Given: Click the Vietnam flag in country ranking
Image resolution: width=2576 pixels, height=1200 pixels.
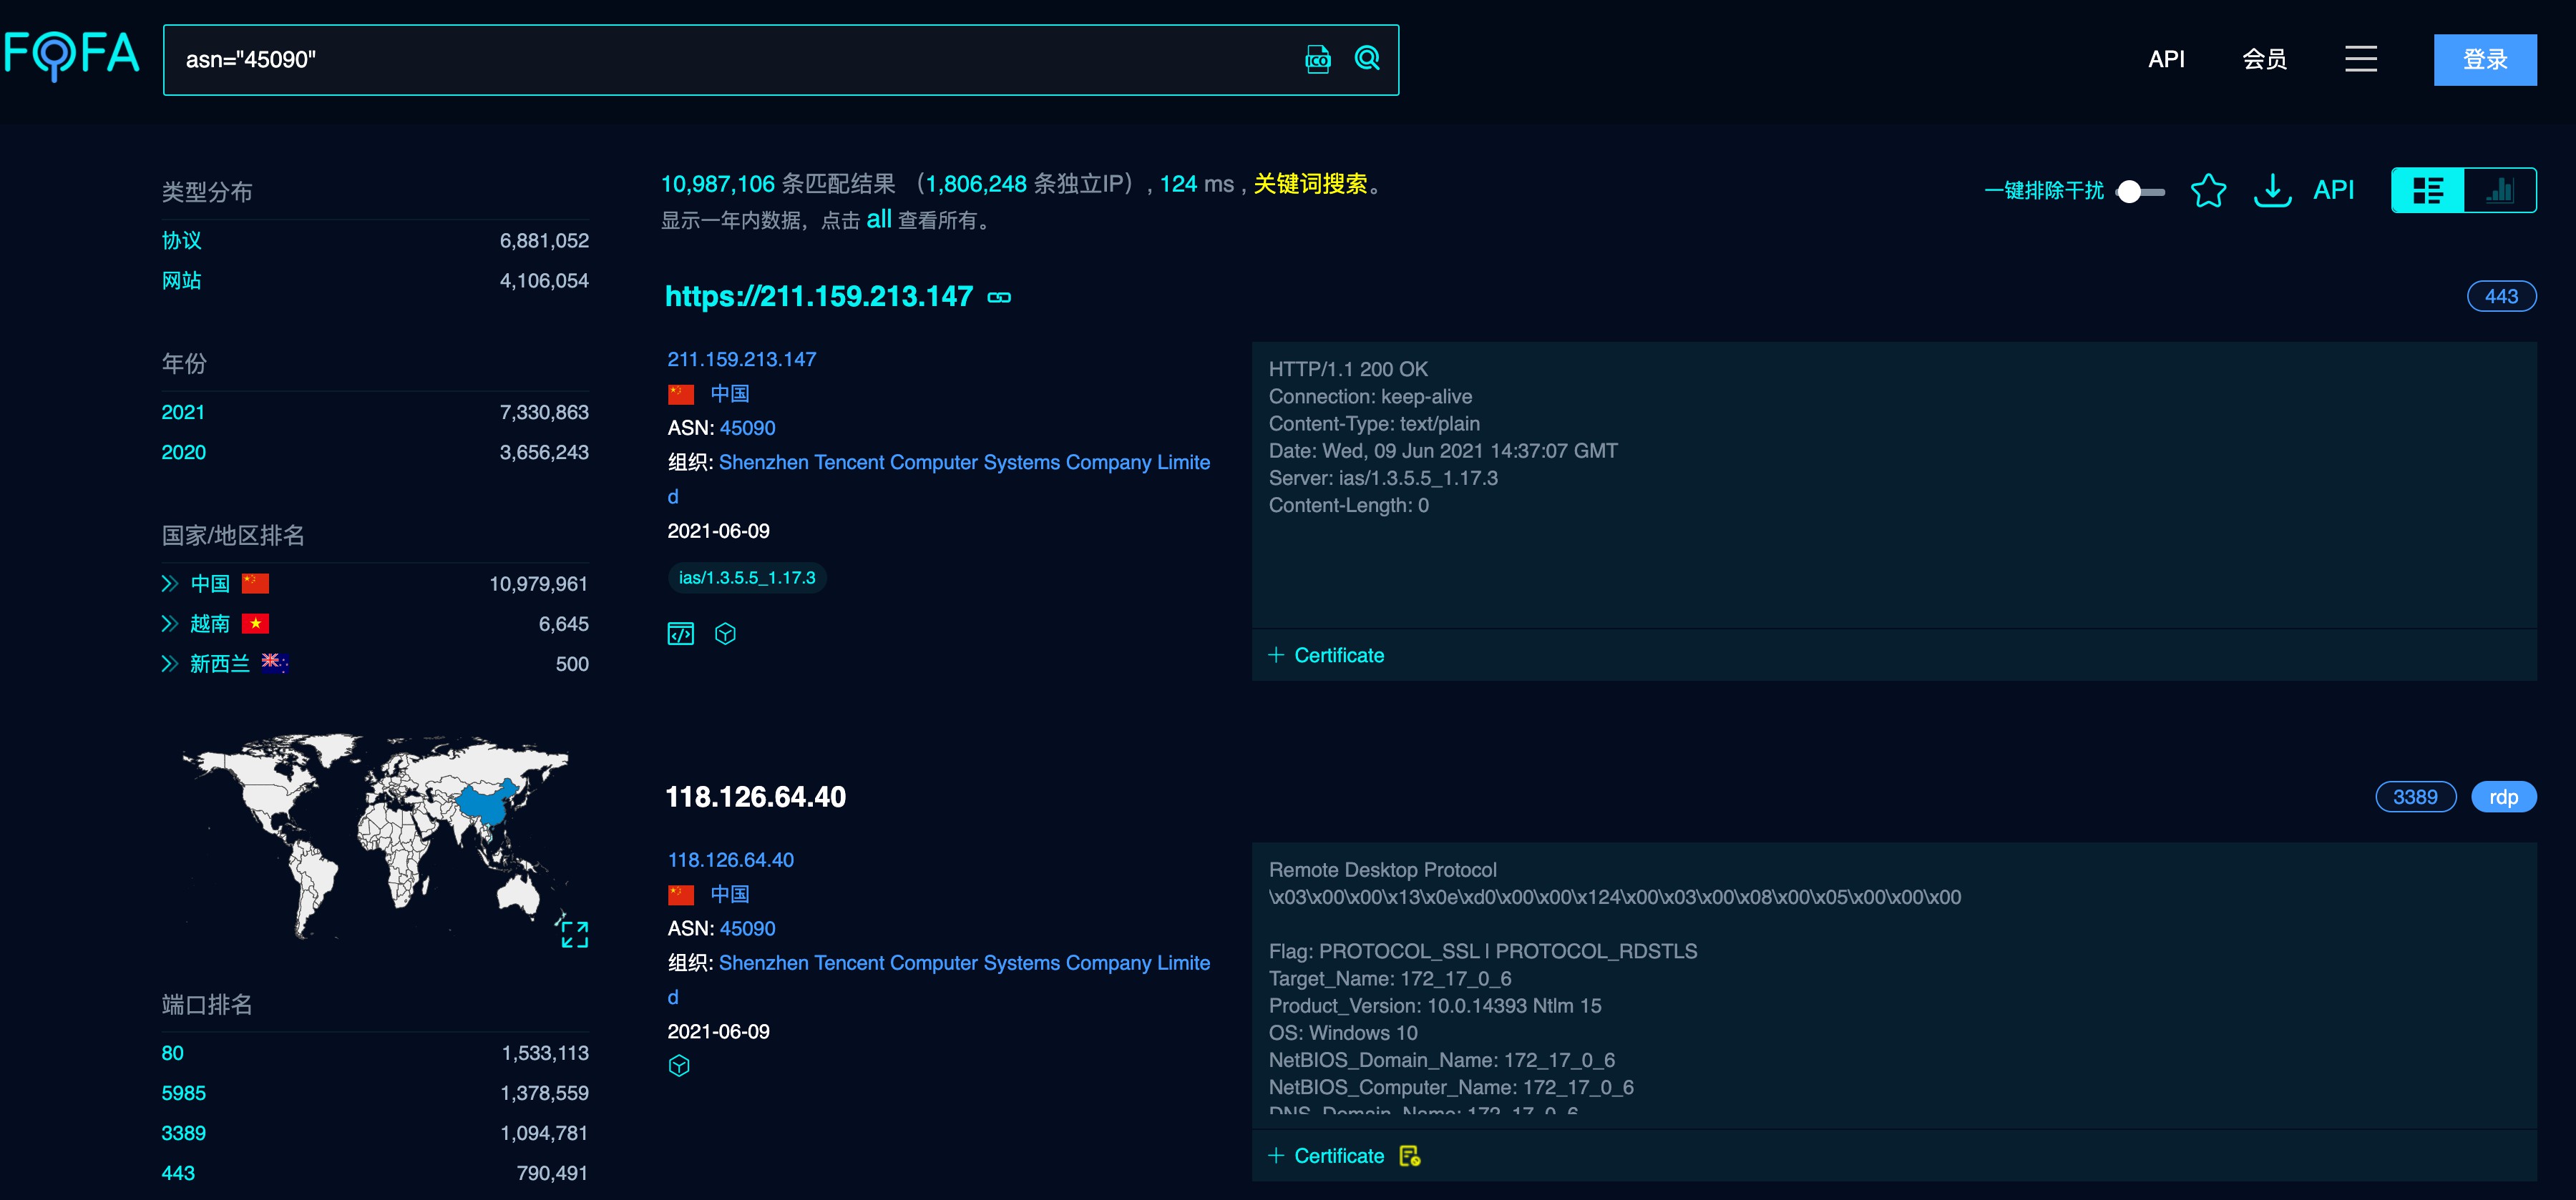Looking at the screenshot, I should (x=255, y=624).
